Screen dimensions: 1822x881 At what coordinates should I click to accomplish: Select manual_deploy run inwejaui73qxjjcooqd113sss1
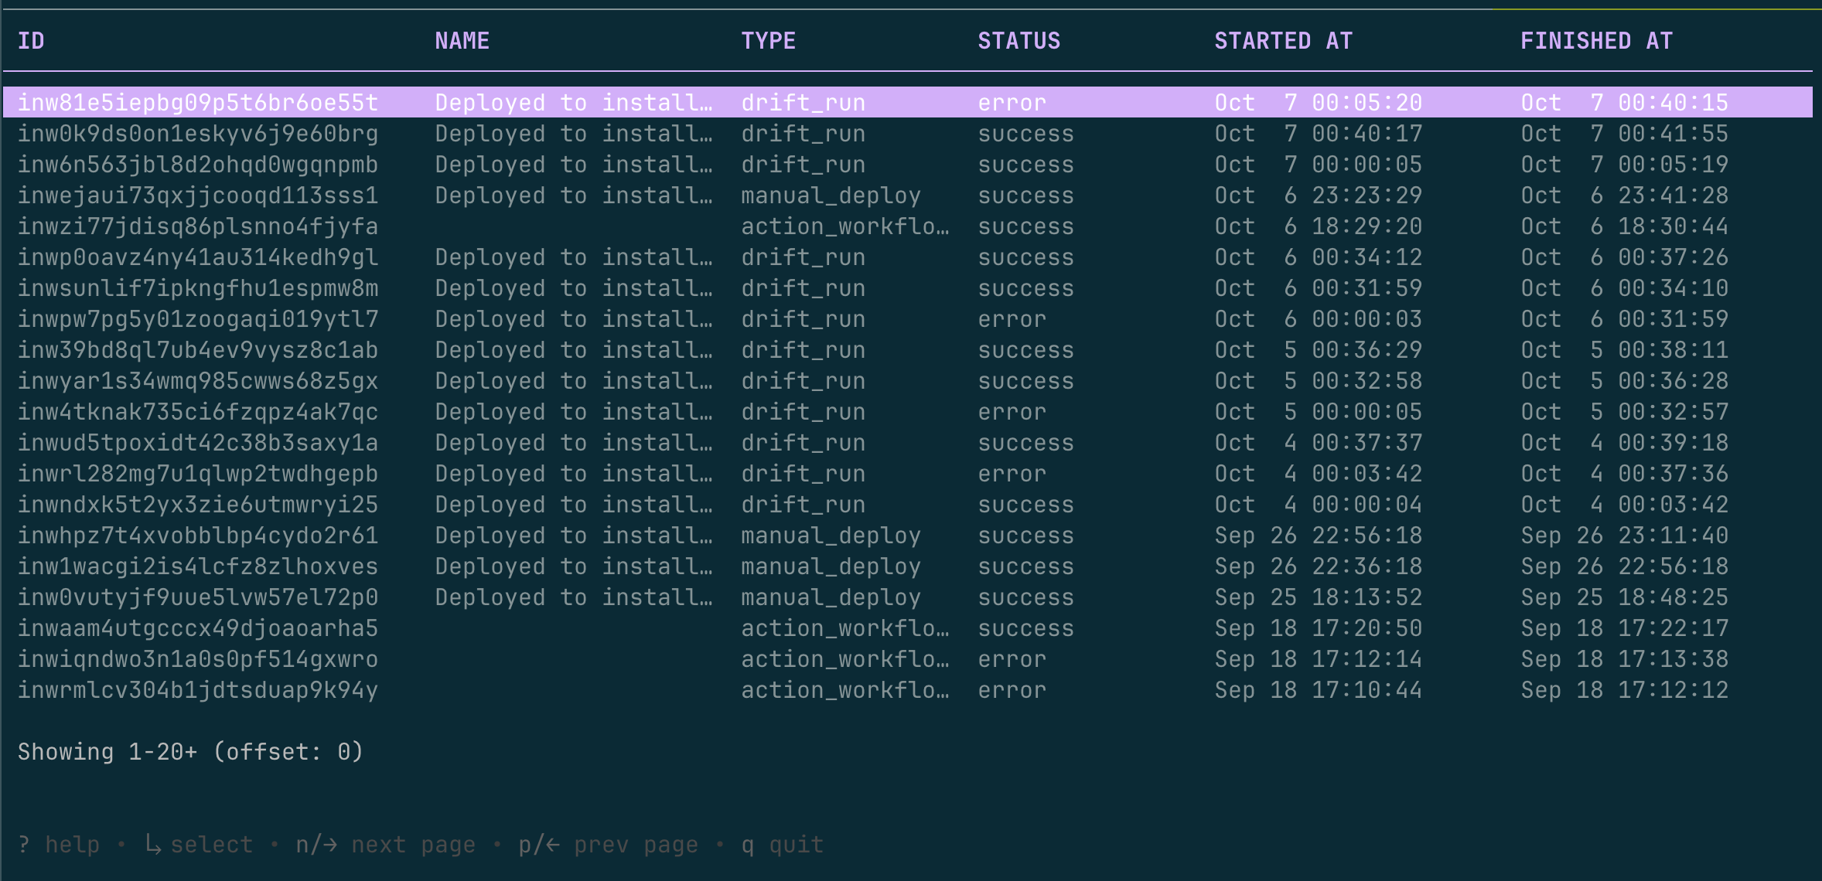point(198,196)
